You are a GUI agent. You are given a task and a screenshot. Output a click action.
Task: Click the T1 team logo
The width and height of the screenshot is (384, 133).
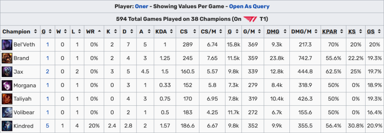click(x=250, y=19)
